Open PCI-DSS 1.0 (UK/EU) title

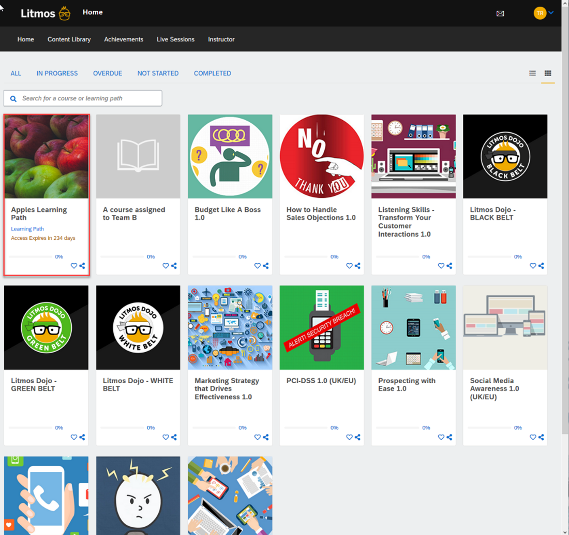[321, 381]
